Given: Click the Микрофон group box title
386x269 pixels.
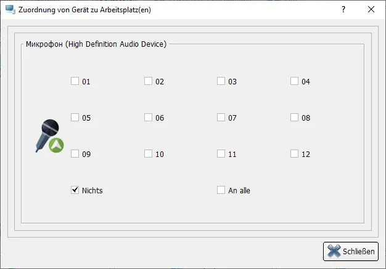Looking at the screenshot, I should click(96, 44).
